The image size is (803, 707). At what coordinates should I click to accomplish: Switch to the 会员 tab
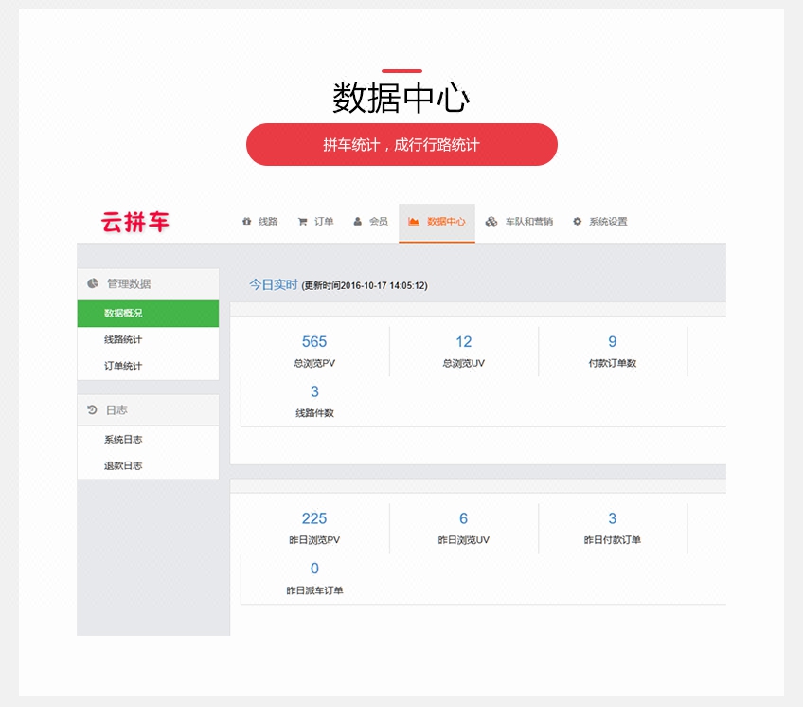tap(370, 222)
